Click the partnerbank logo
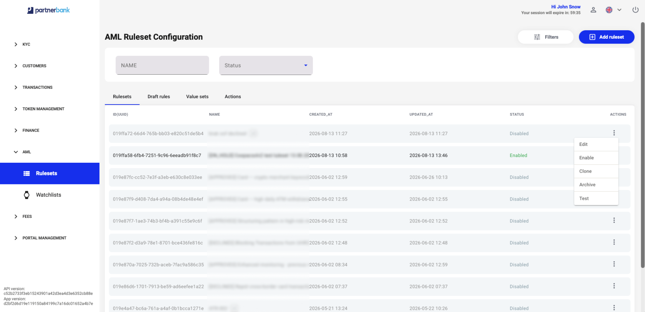The image size is (645, 312). 48,10
